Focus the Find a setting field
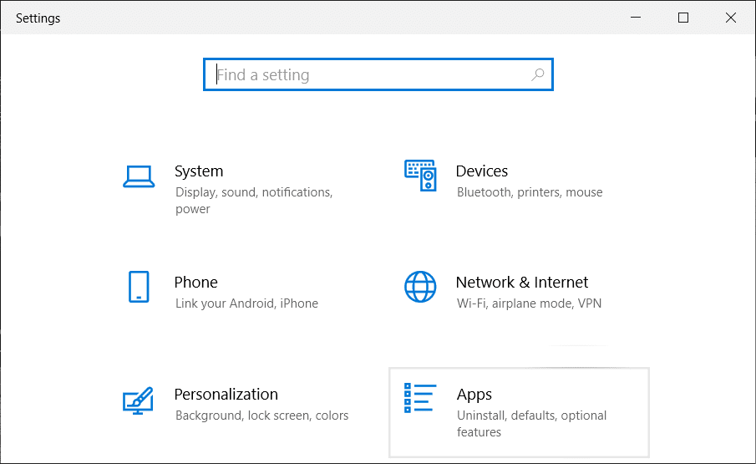The width and height of the screenshot is (756, 464). 368,74
